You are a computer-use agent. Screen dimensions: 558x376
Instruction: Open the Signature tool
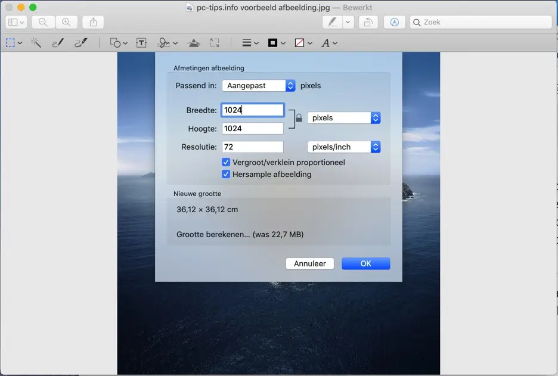[x=164, y=43]
